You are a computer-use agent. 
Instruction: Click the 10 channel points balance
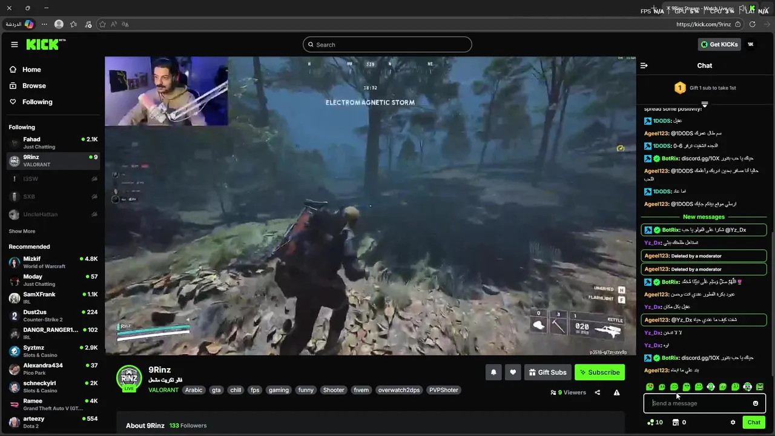[655, 422]
